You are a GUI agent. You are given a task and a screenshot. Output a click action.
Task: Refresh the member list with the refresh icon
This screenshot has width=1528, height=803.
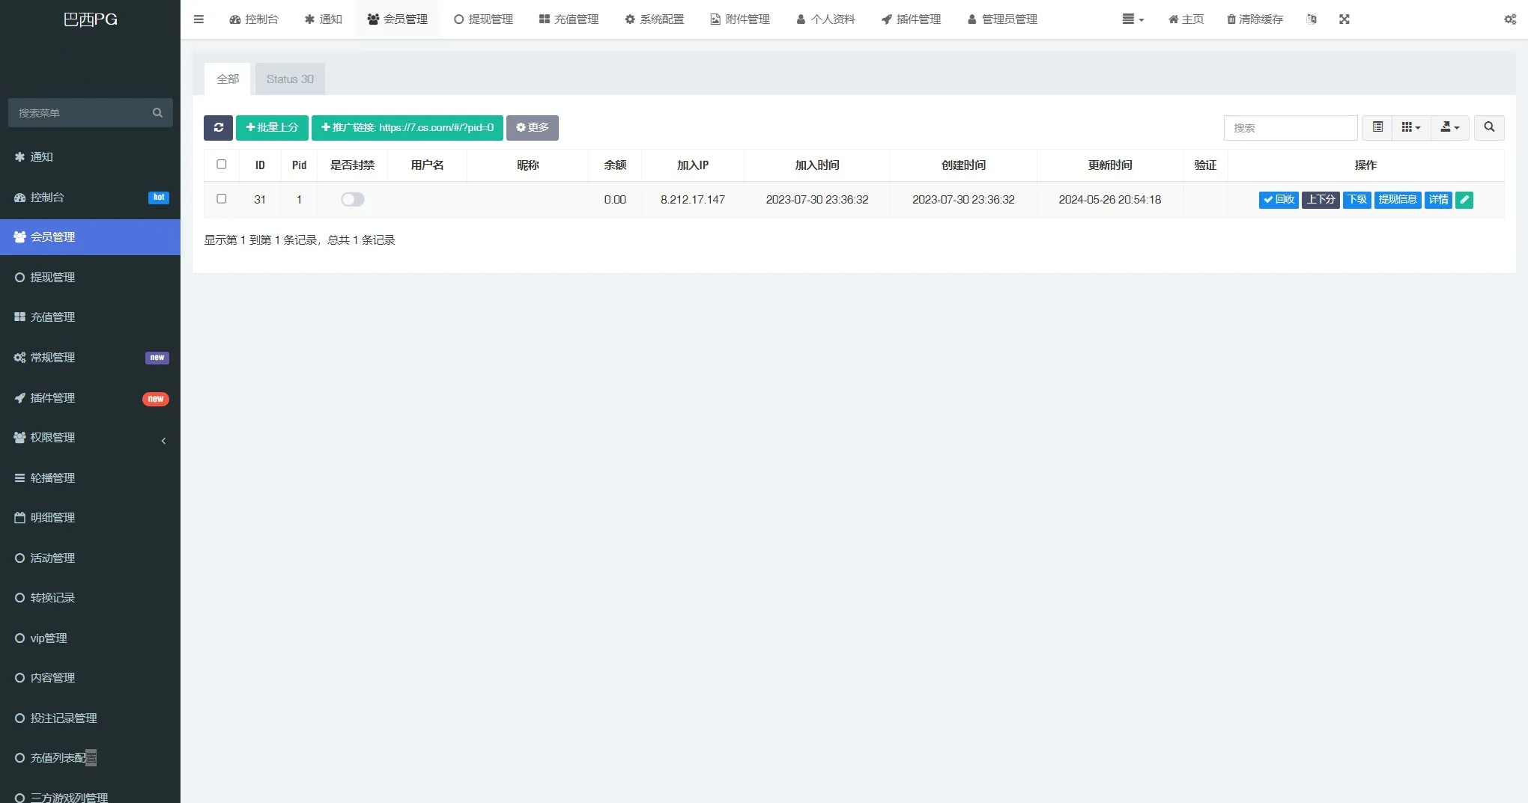[218, 127]
